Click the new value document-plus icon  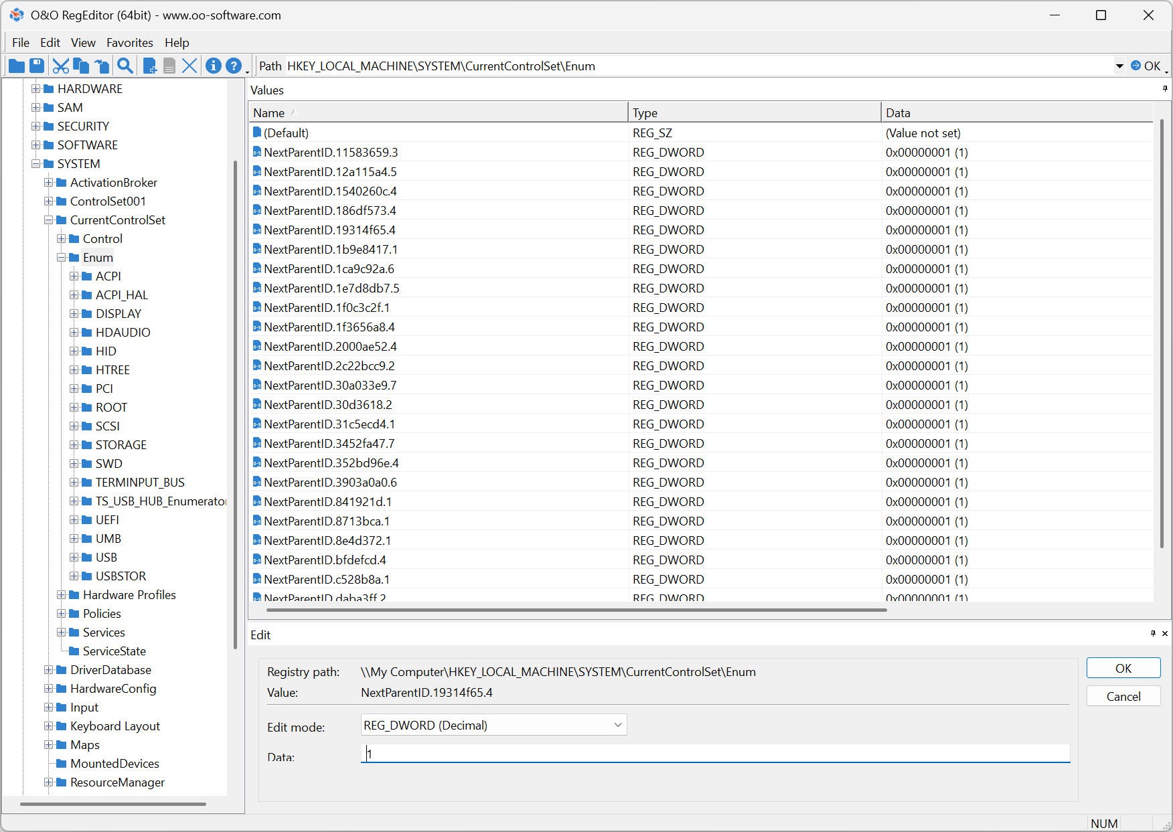tap(150, 66)
